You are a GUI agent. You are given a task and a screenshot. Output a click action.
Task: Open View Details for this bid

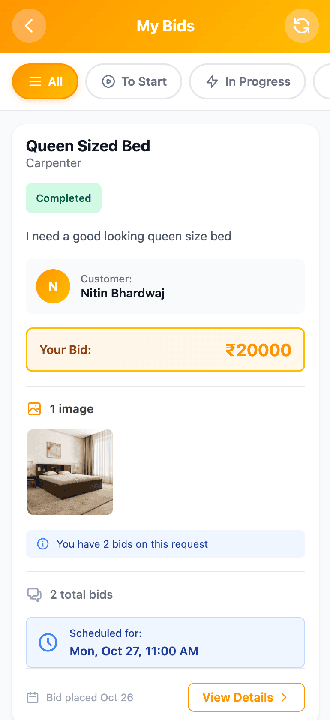(246, 697)
